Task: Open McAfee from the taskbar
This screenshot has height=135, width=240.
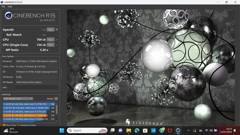Action: point(170,130)
